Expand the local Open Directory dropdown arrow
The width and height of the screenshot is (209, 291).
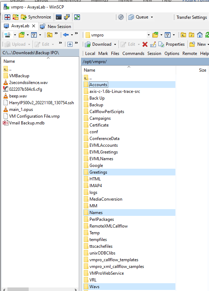28,35
